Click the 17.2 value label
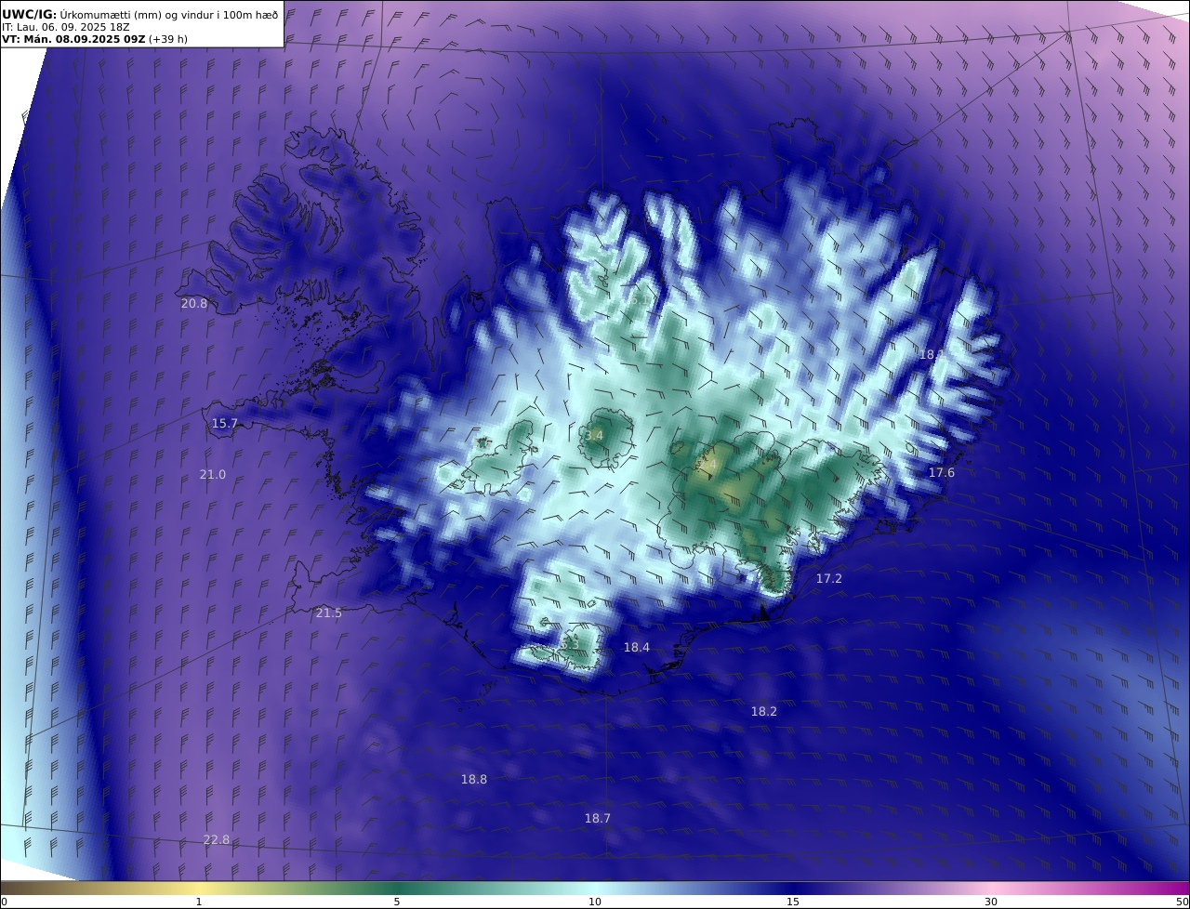1190x909 pixels. (x=829, y=579)
